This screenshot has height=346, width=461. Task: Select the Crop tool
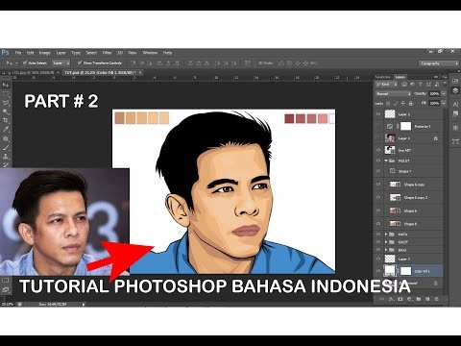click(x=6, y=120)
